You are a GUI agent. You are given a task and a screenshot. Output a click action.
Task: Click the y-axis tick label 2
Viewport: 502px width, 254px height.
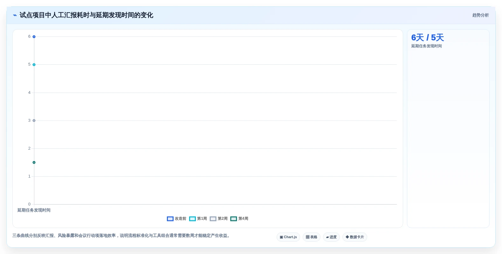tap(29, 148)
